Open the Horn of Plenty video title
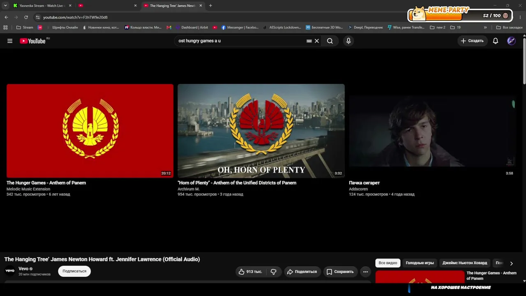 pos(237,183)
